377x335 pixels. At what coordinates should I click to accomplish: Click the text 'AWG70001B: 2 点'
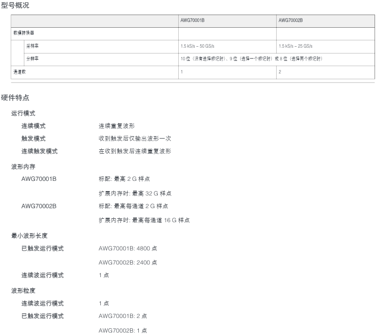pos(123,316)
